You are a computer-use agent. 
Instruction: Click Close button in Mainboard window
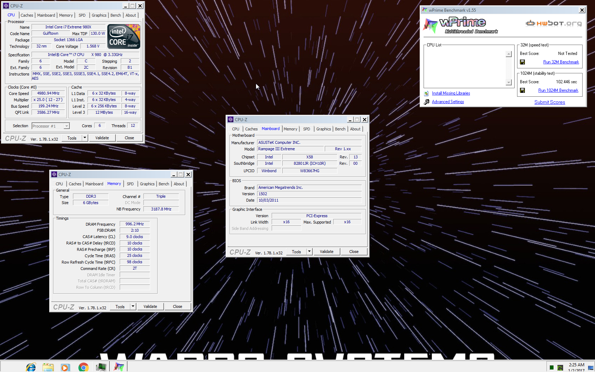[354, 252]
